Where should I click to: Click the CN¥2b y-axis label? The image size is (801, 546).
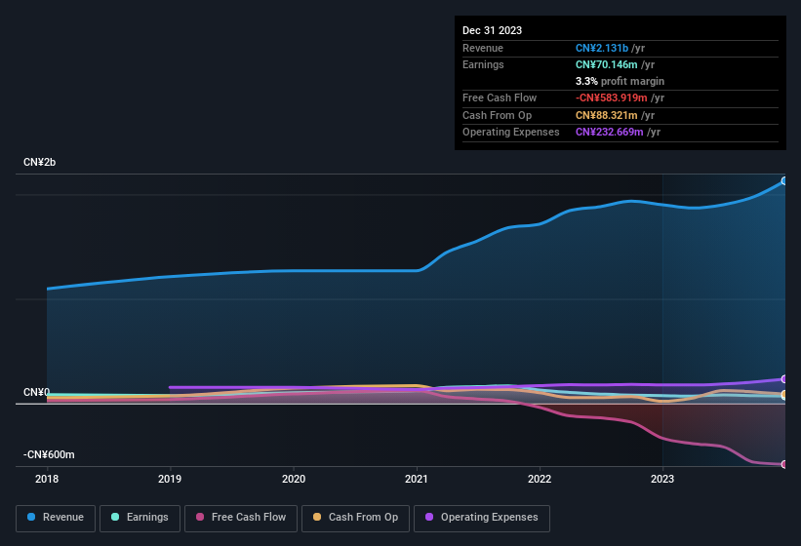coord(39,162)
